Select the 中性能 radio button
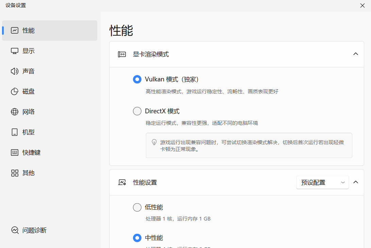This screenshot has height=248, width=371. pos(137,238)
